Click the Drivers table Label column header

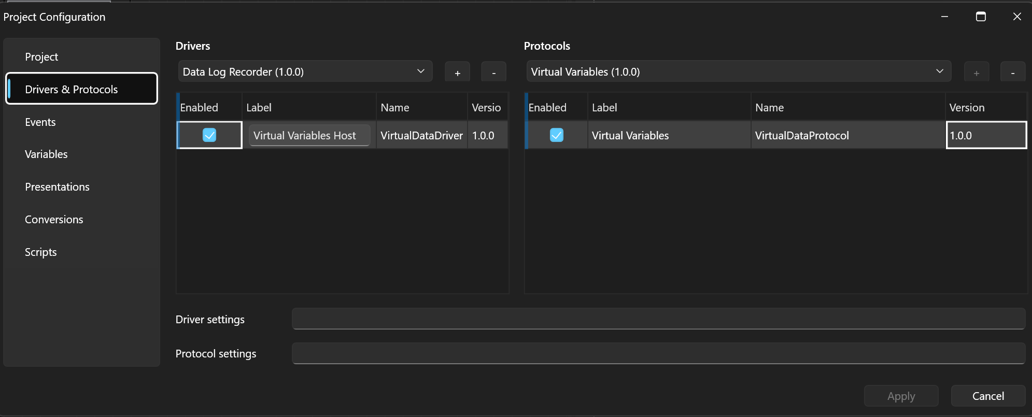pos(309,107)
